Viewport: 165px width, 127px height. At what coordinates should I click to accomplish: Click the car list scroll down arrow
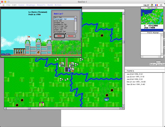[75, 32]
